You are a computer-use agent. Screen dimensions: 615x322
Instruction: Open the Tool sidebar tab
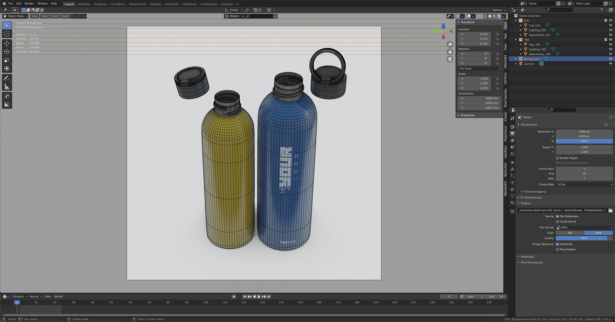505,36
